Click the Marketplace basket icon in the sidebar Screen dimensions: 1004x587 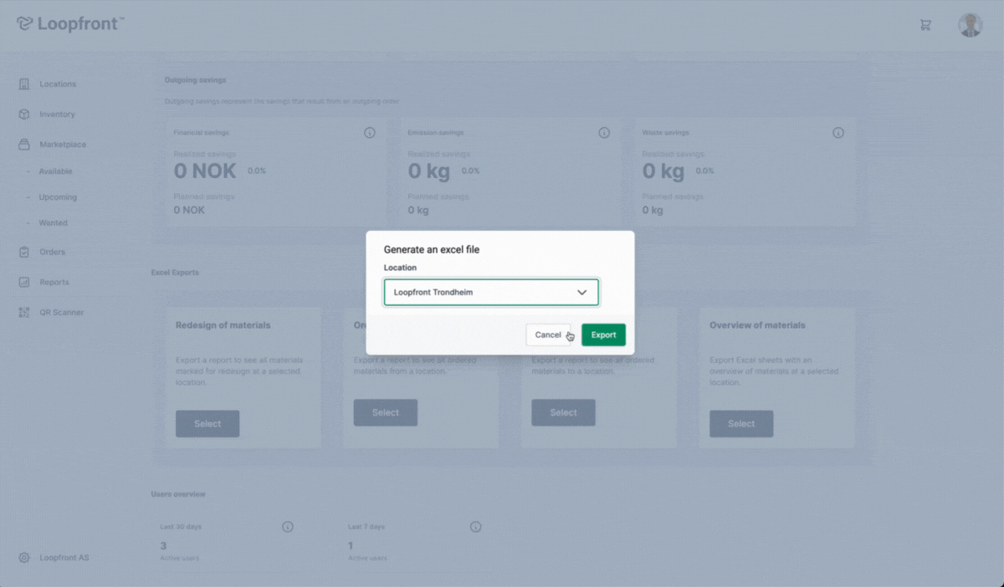(24, 144)
